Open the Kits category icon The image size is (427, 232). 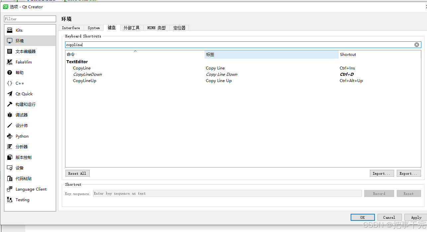pos(10,30)
